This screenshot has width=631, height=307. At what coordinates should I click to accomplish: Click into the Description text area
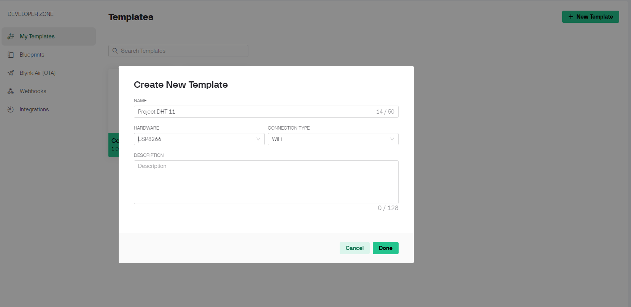click(266, 182)
